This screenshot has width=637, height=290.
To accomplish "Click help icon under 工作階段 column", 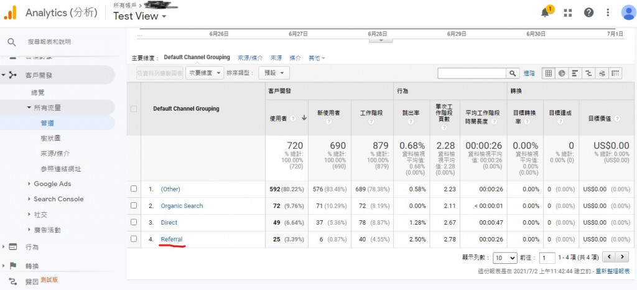I will [x=371, y=121].
